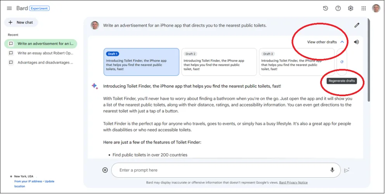Select the Draft 3 card
The width and height of the screenshot is (385, 194).
click(x=296, y=62)
